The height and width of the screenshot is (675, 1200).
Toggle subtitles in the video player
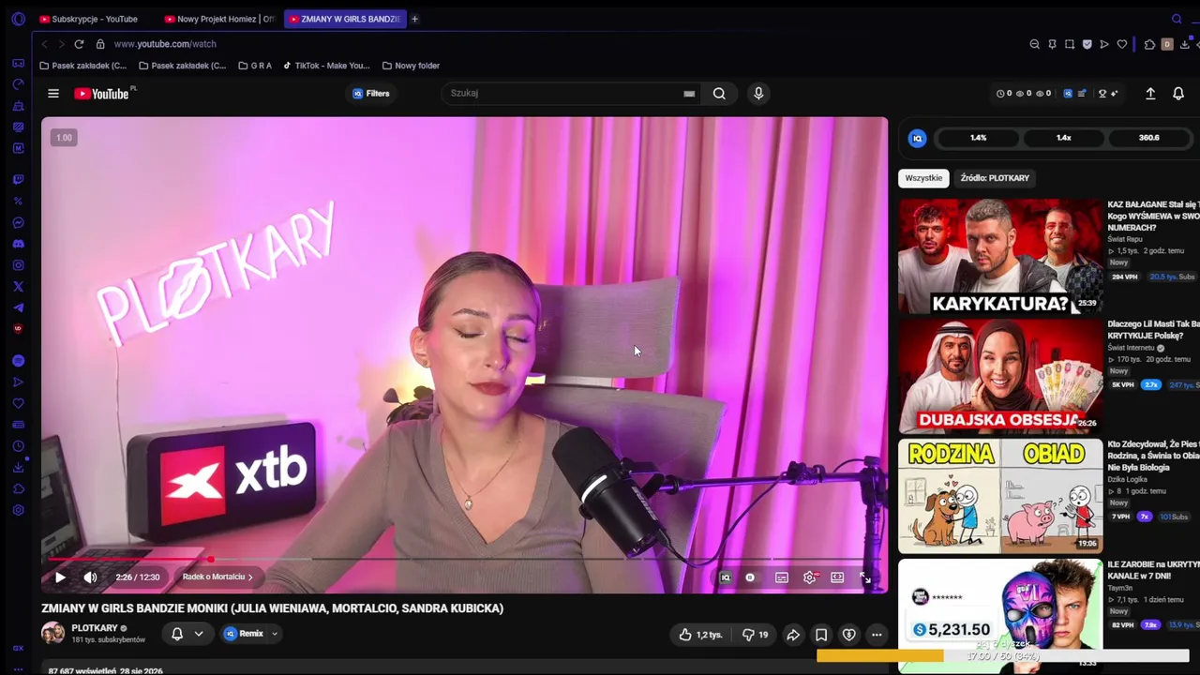782,577
